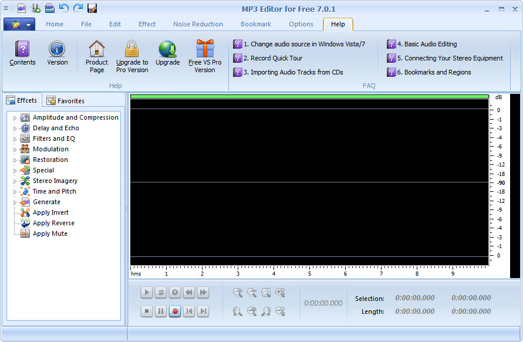Click the play-to-end circular button
This screenshot has height=342, width=523.
[x=175, y=292]
